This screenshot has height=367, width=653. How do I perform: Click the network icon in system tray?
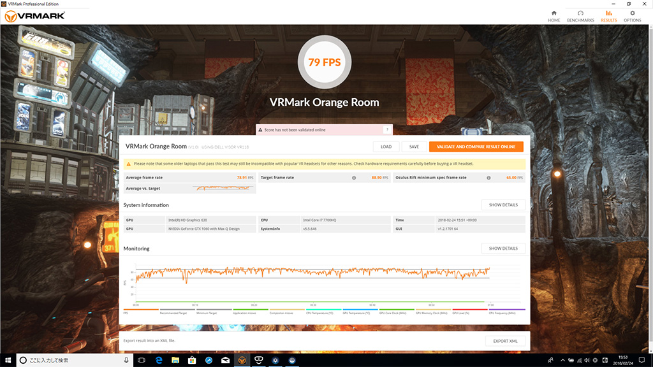point(579,361)
